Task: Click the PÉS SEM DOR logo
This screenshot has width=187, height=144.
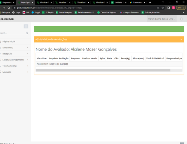Action: pos(7,19)
